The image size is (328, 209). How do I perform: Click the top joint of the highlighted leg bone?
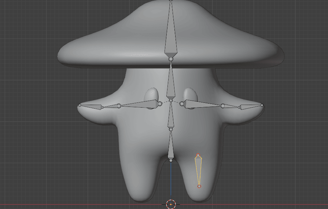tap(198, 156)
